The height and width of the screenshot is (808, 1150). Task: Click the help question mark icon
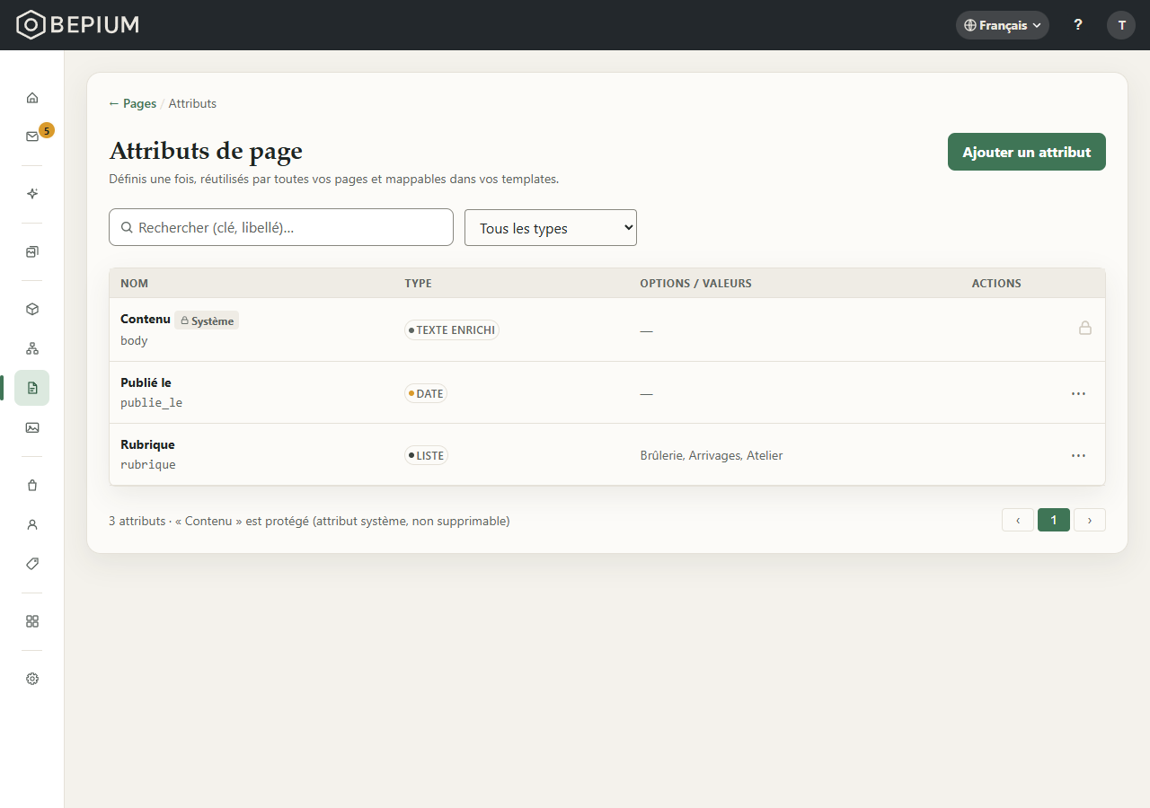(x=1078, y=25)
